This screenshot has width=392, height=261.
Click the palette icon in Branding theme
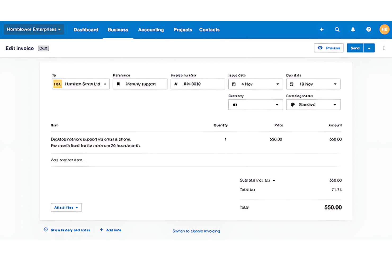point(293,104)
